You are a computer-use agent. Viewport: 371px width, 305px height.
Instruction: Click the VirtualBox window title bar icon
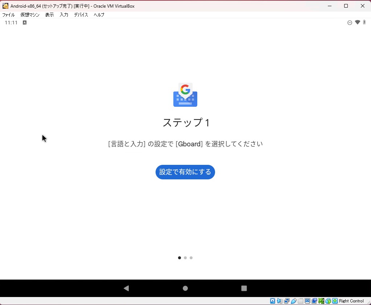point(5,6)
